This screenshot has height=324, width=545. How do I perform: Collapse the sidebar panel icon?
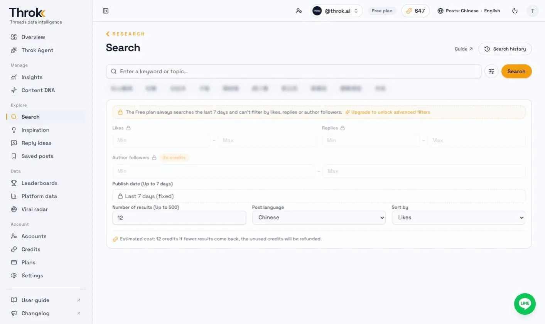point(106,11)
